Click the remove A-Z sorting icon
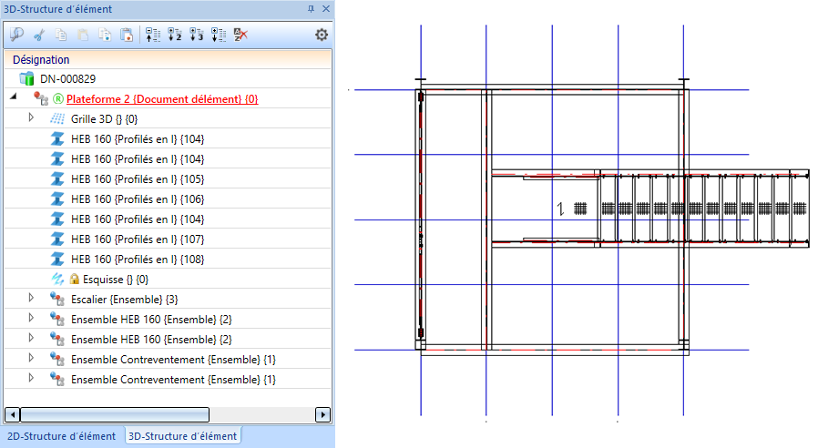Screen dimensions: 818x448 point(240,35)
